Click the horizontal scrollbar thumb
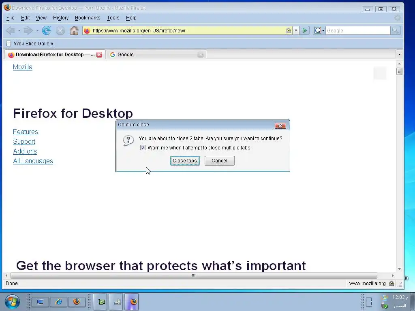Screen dimensions: 415x311 194,275
